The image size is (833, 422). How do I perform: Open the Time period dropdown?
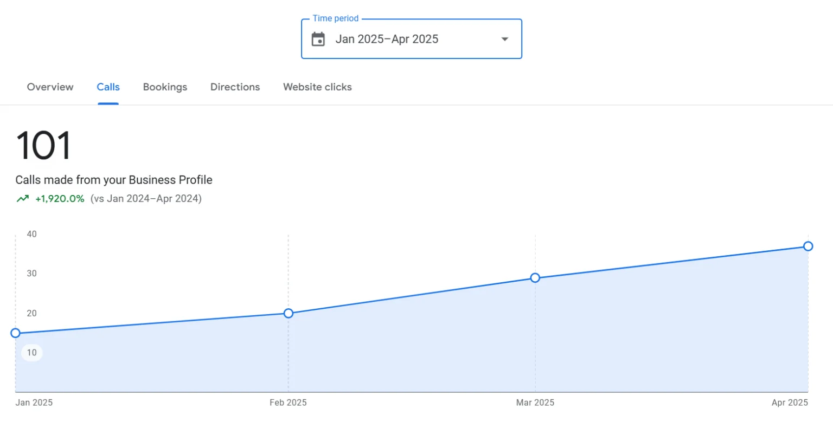[411, 38]
